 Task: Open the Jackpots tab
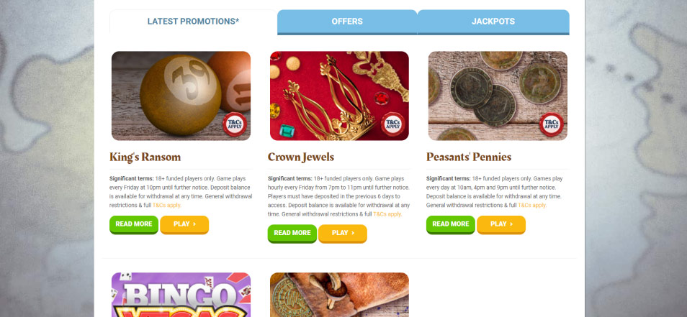click(493, 22)
